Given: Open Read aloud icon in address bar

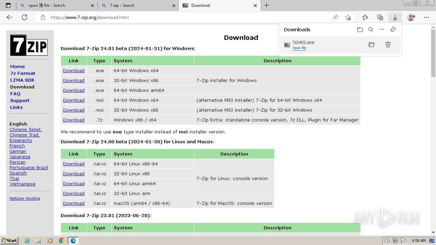Looking at the screenshot, I should pos(336,17).
